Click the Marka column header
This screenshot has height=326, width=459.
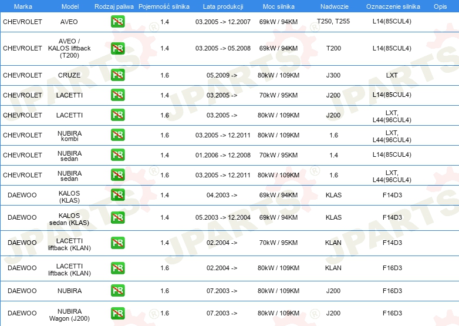[x=22, y=6]
